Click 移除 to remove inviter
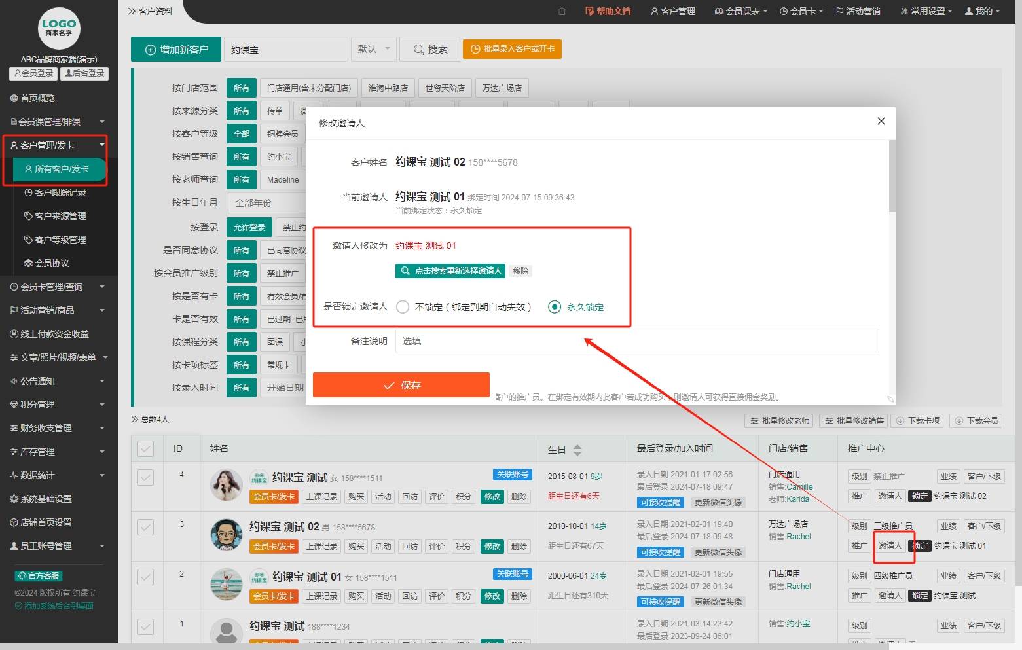The image size is (1022, 650). pos(520,271)
